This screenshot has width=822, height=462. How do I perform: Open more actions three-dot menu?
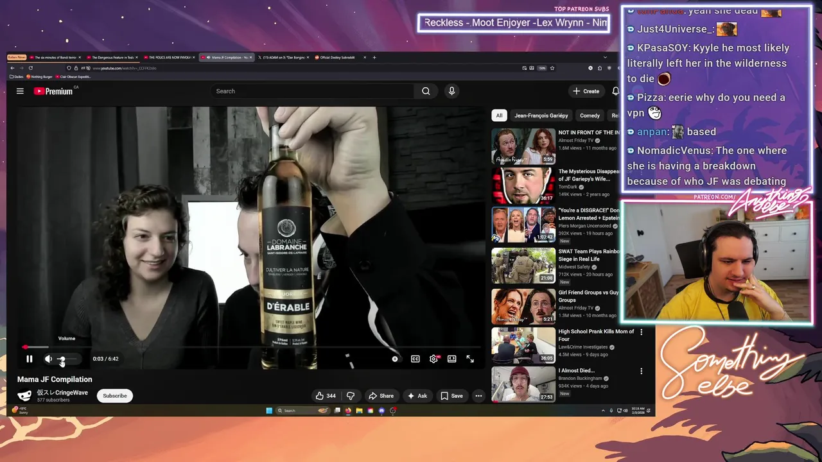478,396
